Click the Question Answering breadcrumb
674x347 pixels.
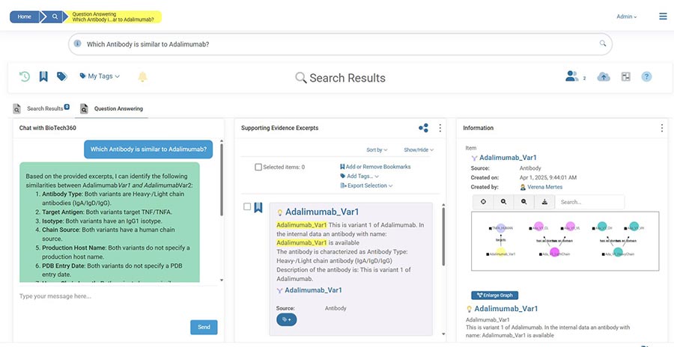(x=113, y=16)
